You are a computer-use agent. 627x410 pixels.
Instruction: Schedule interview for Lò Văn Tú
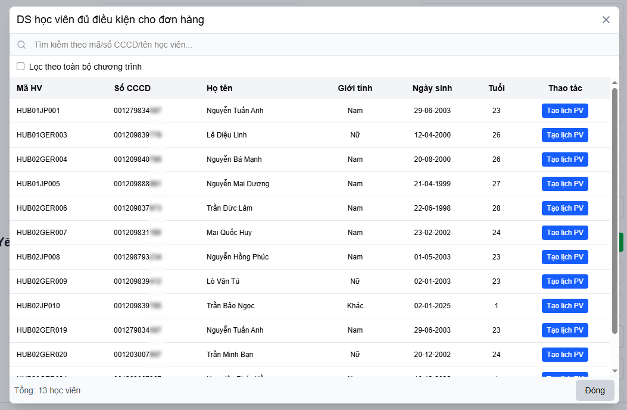point(564,281)
